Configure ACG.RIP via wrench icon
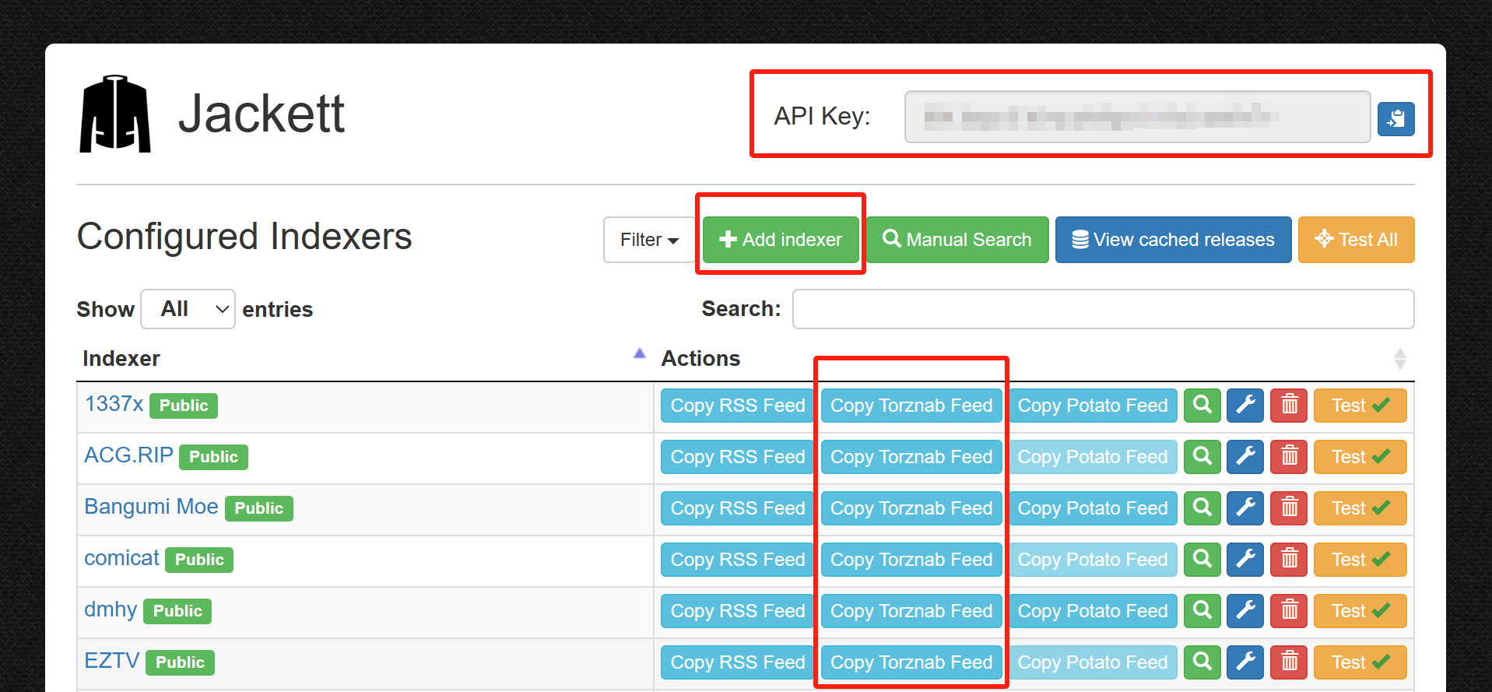1492x692 pixels. pos(1245,457)
